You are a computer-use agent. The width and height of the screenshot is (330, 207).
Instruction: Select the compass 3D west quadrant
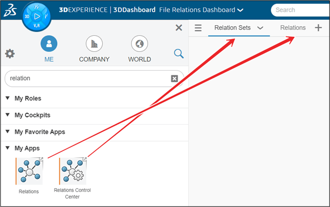click(27, 17)
